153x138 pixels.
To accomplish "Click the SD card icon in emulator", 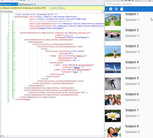I will point(122,9).
